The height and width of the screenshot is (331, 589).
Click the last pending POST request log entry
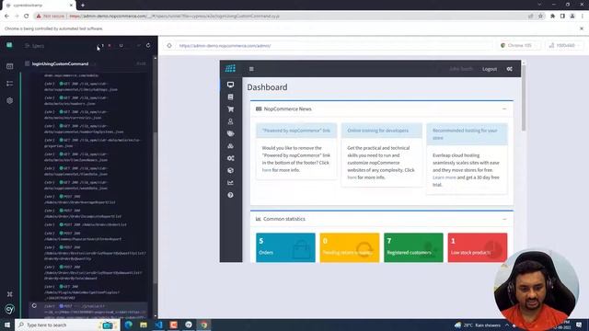click(89, 311)
